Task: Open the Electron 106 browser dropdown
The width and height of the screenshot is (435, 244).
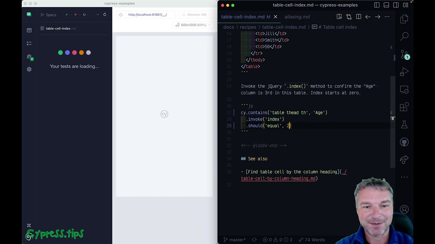Action: [196, 15]
